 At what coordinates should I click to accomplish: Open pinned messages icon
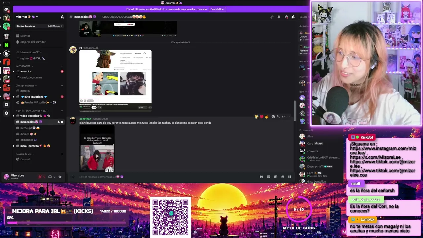click(x=286, y=17)
